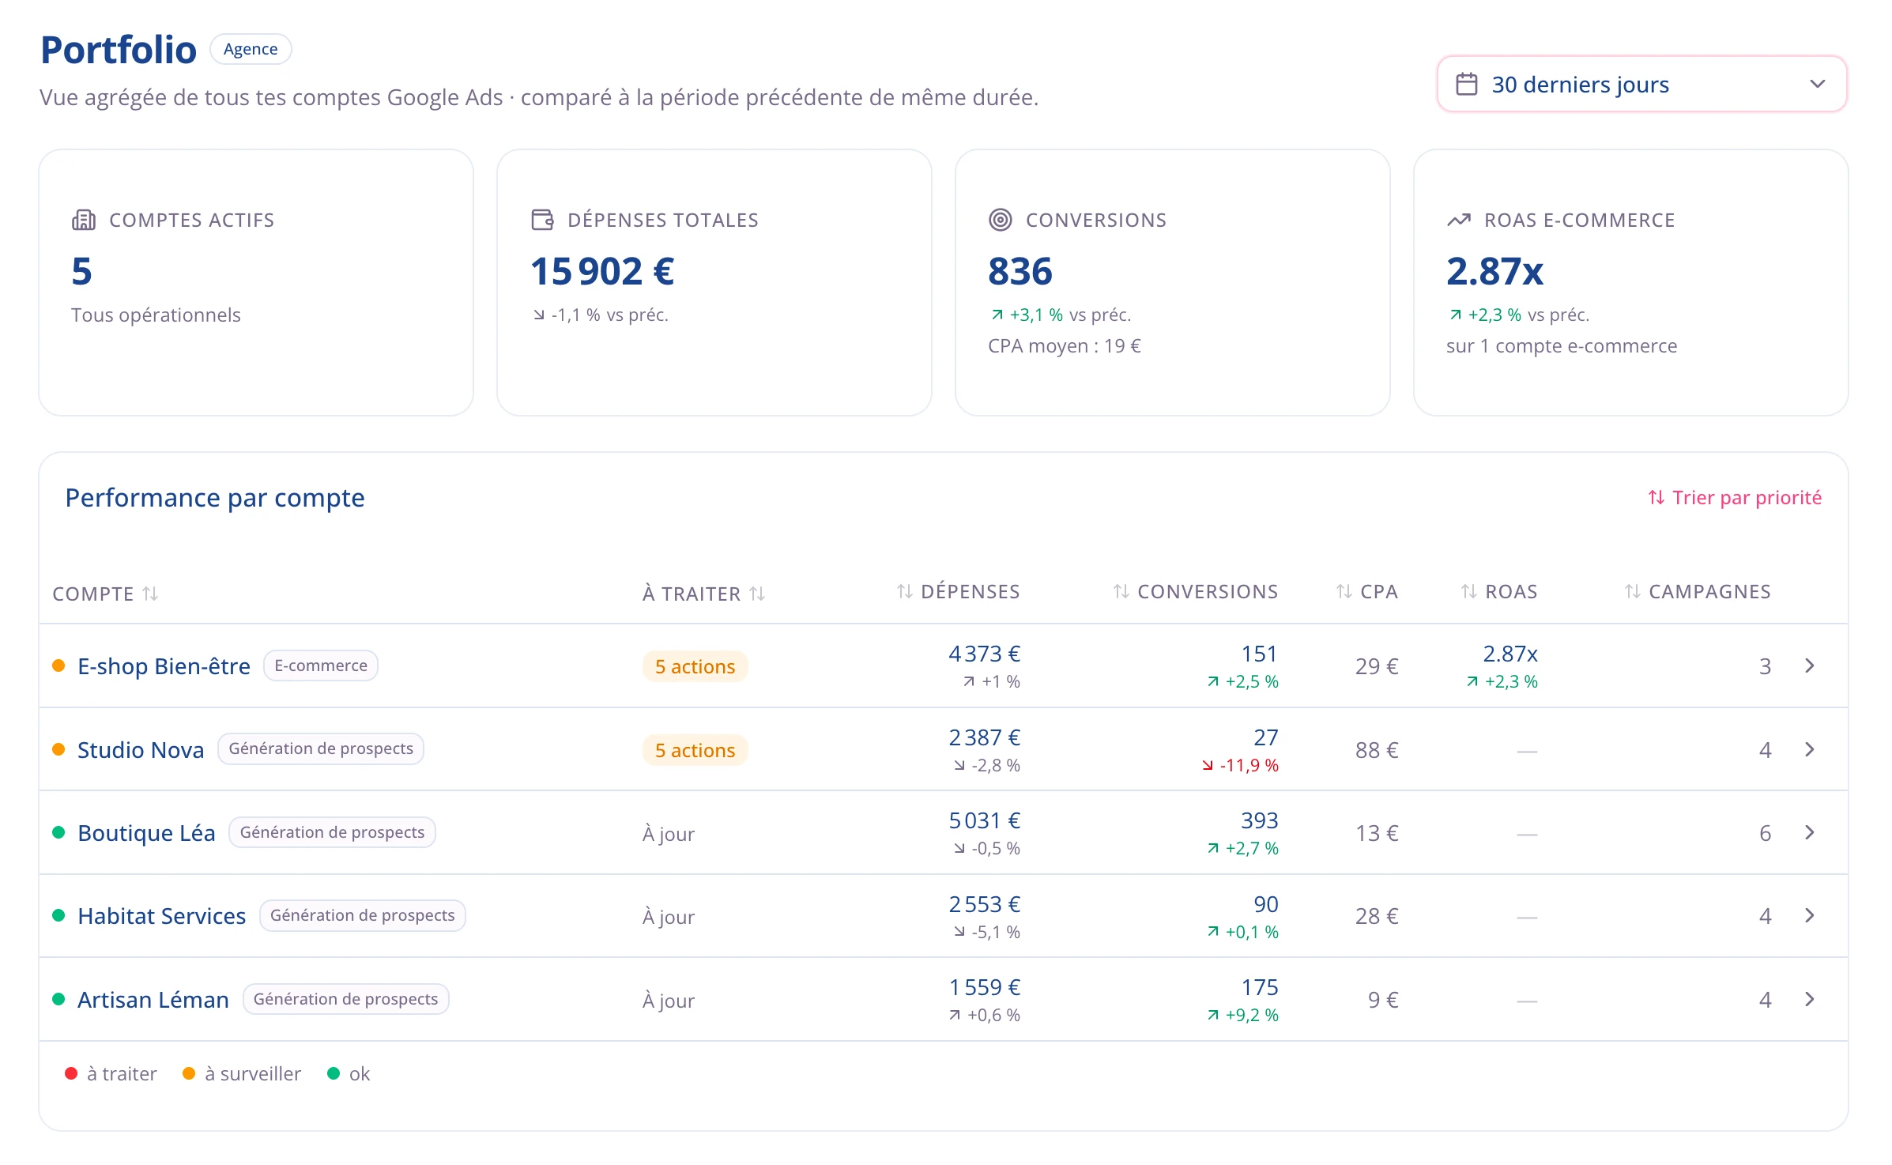
Task: Open the 30 derniers jours date dropdown
Action: click(x=1641, y=84)
